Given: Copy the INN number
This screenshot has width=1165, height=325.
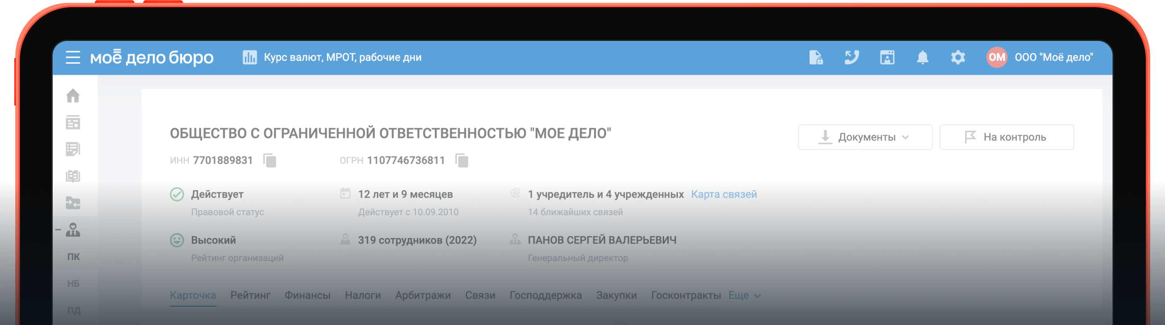Looking at the screenshot, I should (270, 160).
